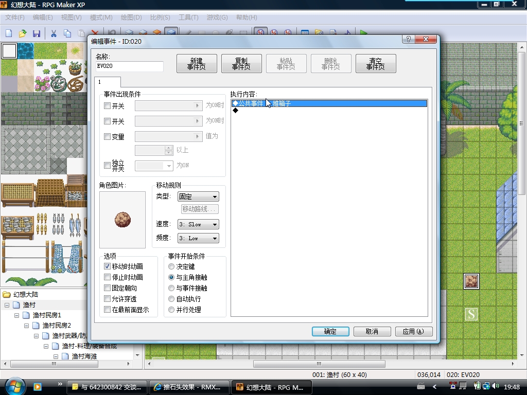The height and width of the screenshot is (395, 527).
Task: Collapse the 渔村民房2 tree node
Action: click(26, 326)
